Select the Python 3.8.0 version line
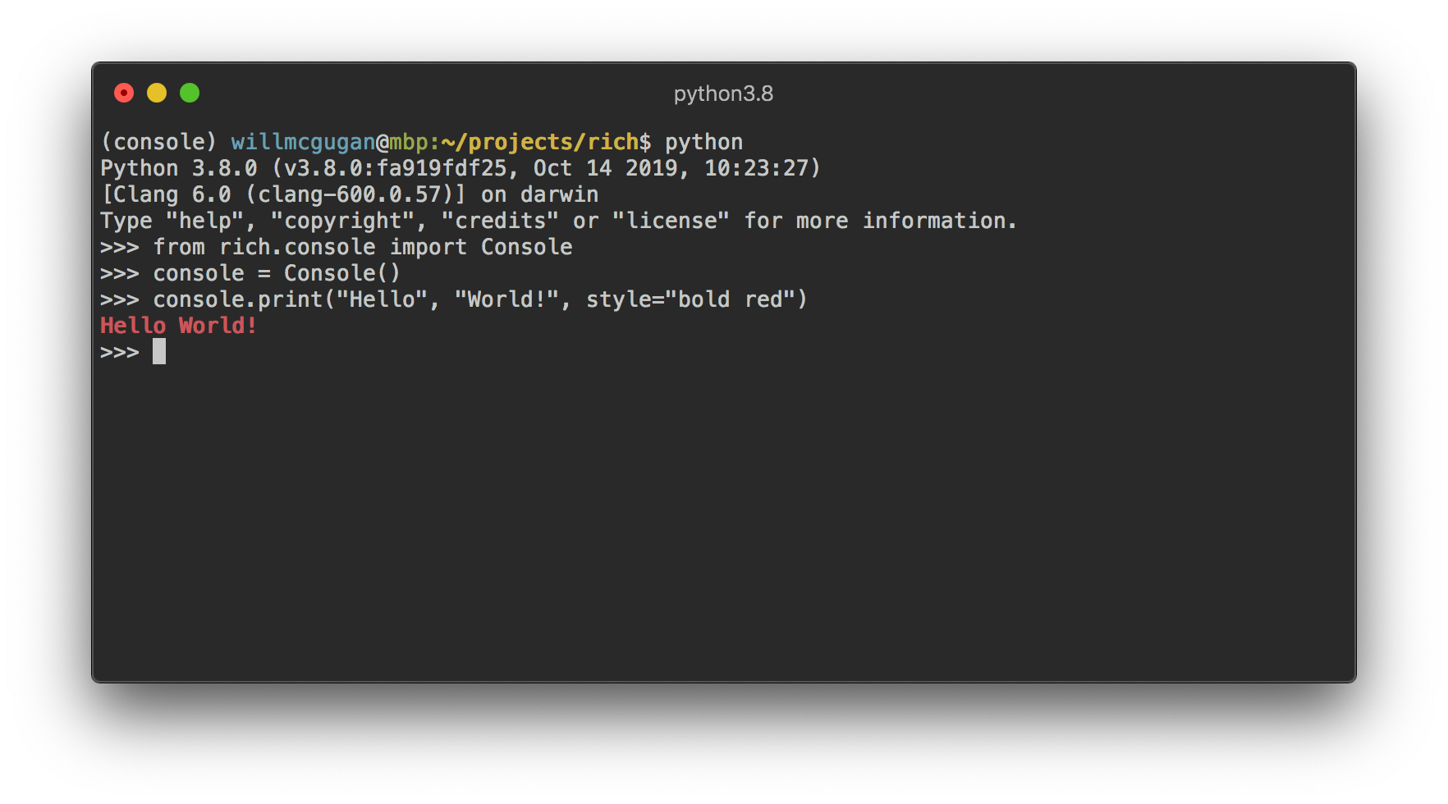Viewport: 1448px width, 804px height. point(460,167)
